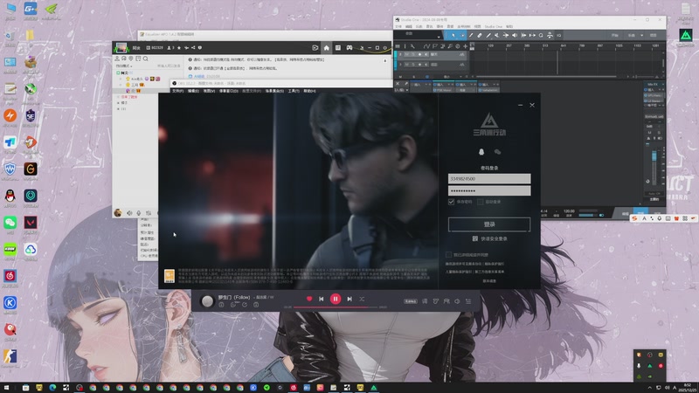Select the paint pencil tool in Studio One

tap(488, 35)
